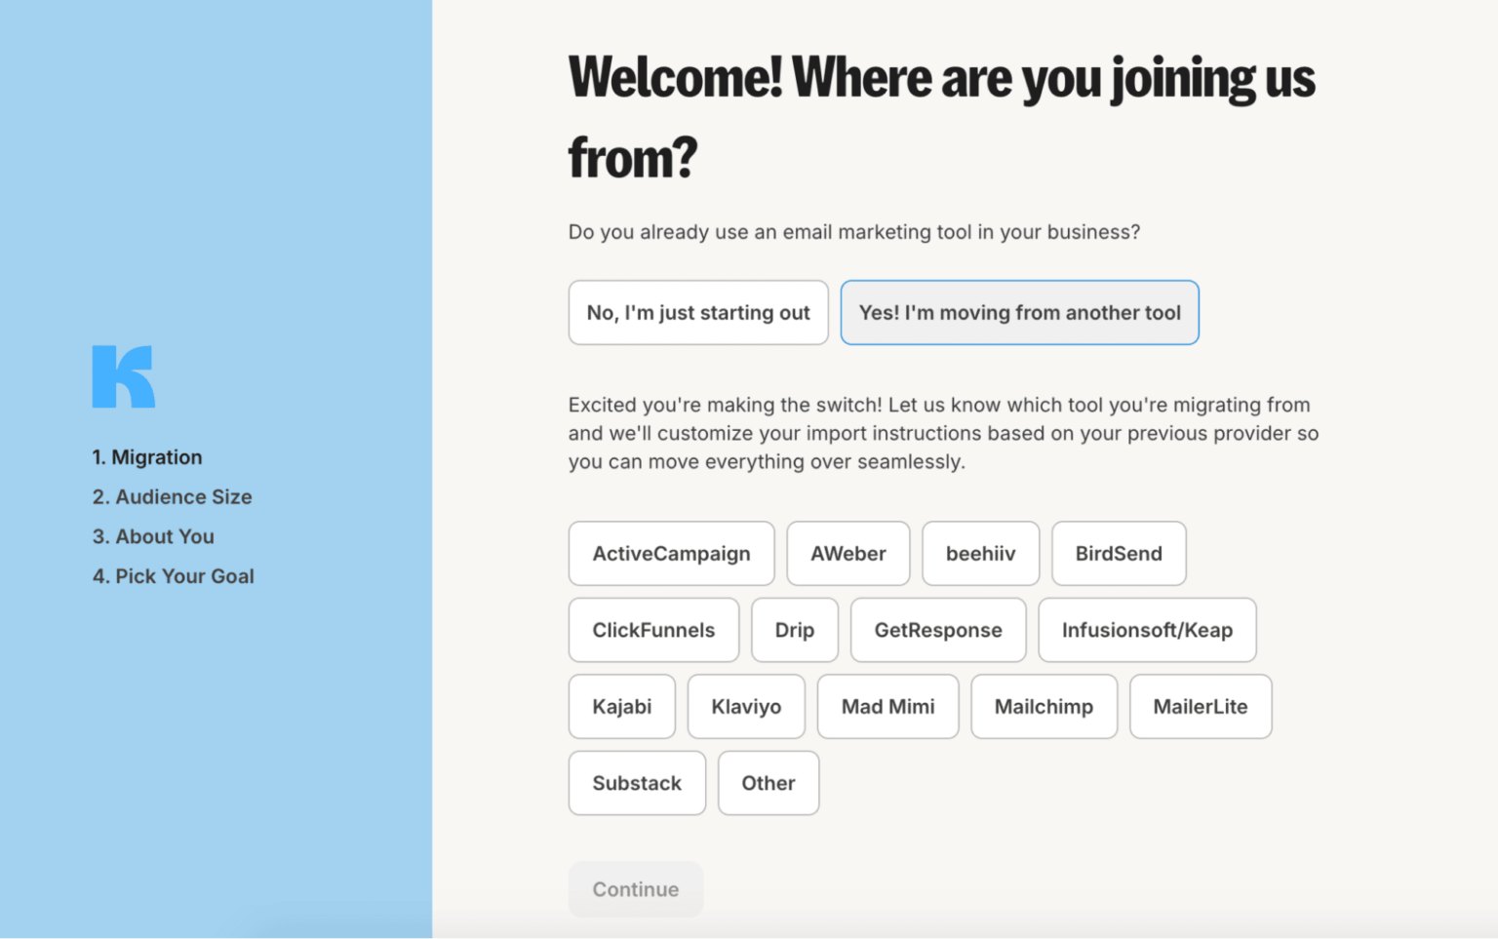Choose Mad Mimi from the list
Viewport: 1498px width, 939px height.
[x=887, y=706]
